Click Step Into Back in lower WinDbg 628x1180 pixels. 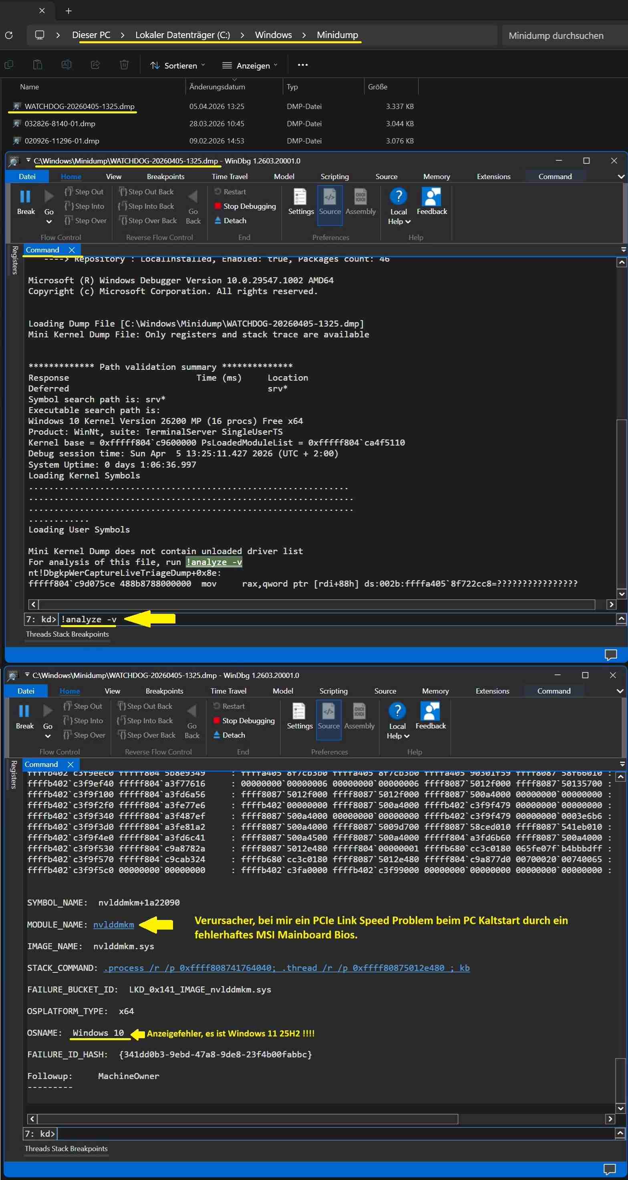pyautogui.click(x=145, y=720)
